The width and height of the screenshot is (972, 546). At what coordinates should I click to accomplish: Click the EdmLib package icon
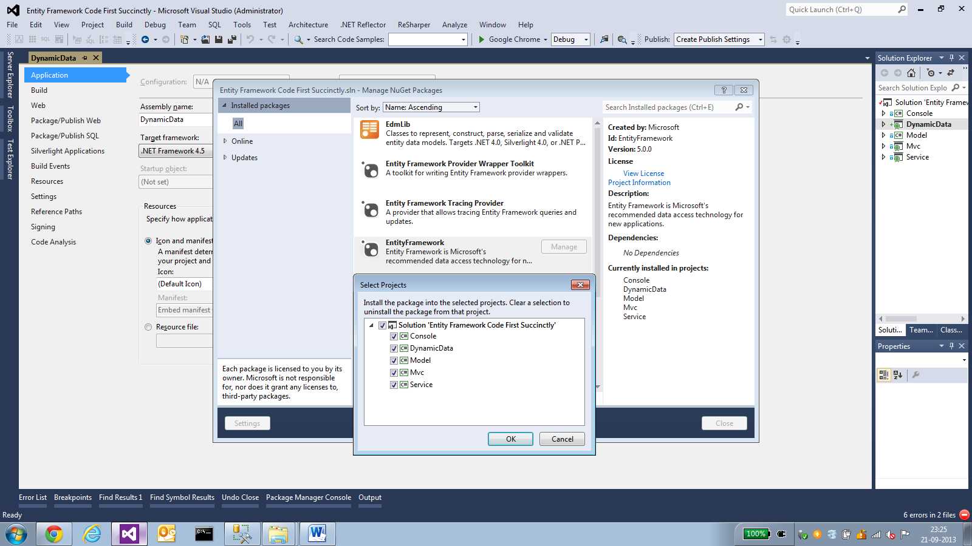(x=369, y=129)
